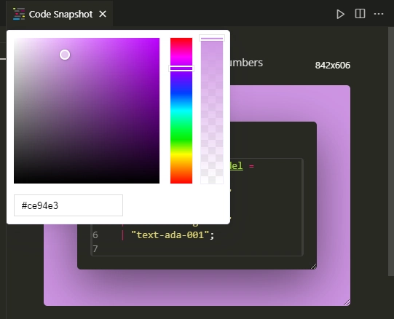Open the More Actions ellipsis menu
The width and height of the screenshot is (394, 319).
click(x=379, y=14)
